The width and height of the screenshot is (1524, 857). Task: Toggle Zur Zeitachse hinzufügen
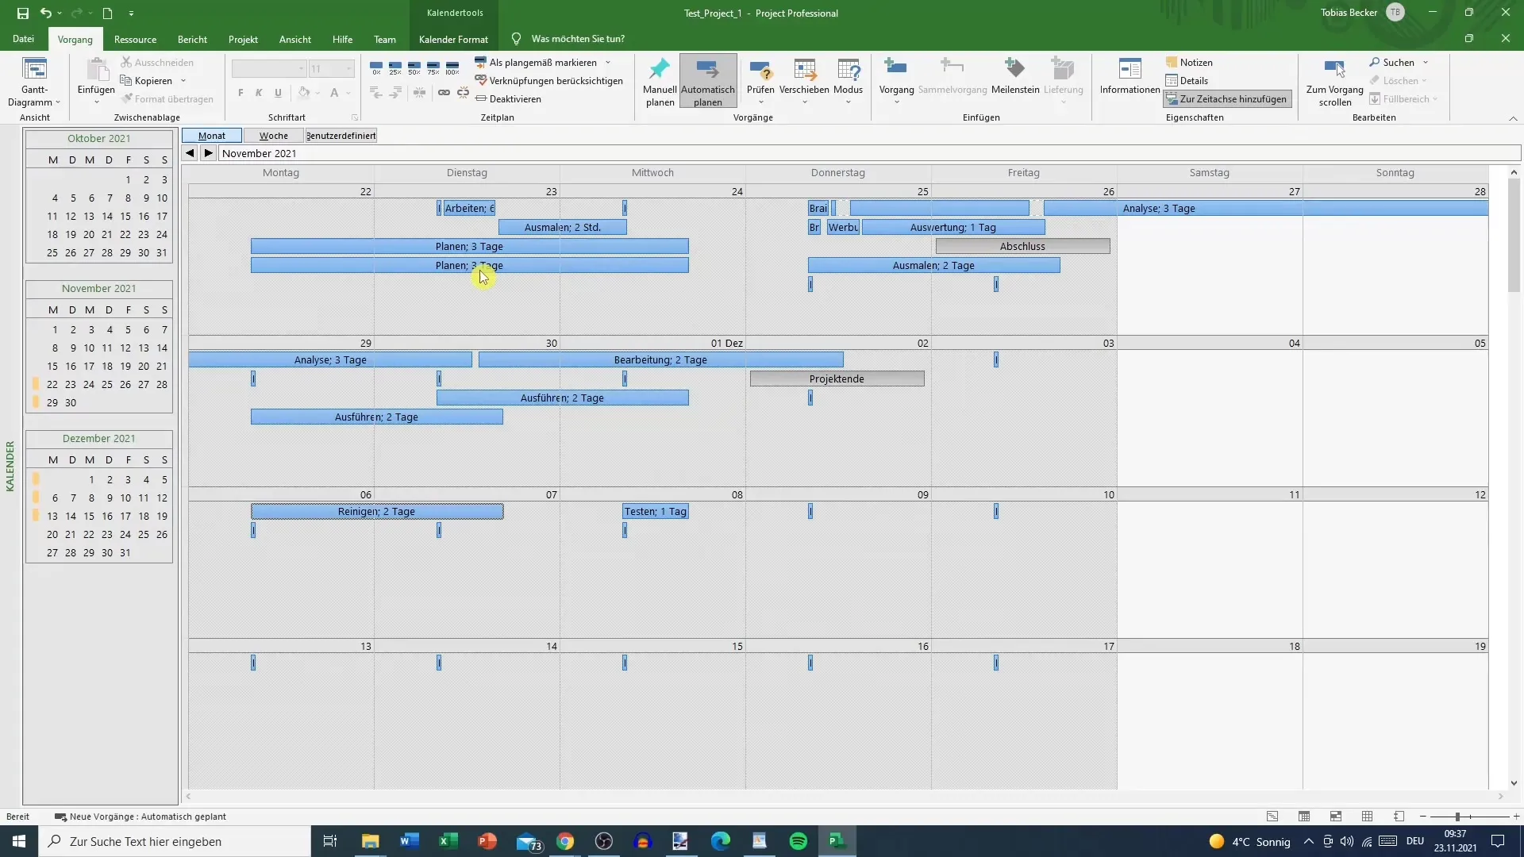1226,99
